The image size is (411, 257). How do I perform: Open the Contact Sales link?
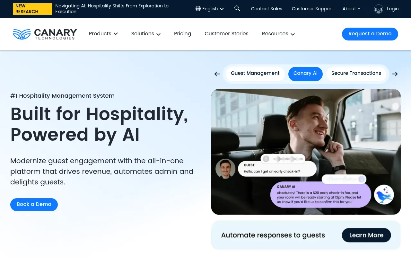pos(267,9)
